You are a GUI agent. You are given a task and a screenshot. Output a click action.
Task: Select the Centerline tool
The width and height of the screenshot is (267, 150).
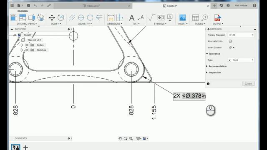click(x=72, y=17)
